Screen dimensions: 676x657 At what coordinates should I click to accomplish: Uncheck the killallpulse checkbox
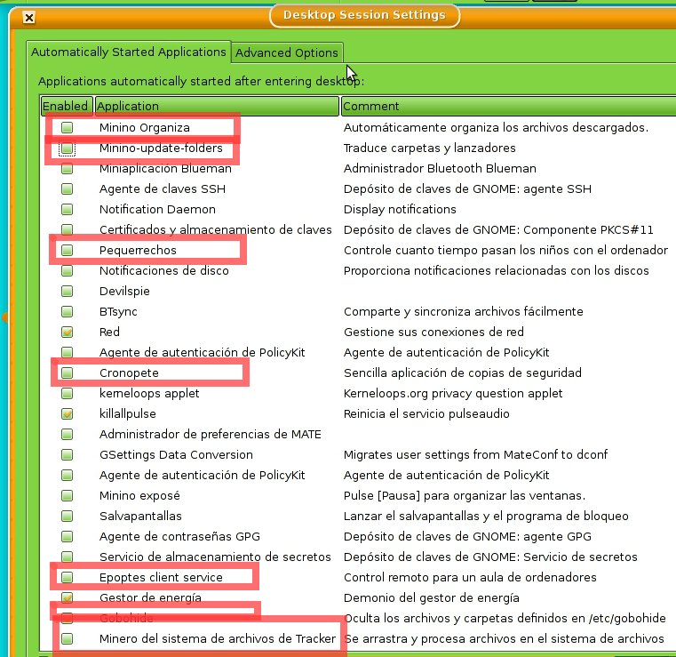(x=67, y=413)
